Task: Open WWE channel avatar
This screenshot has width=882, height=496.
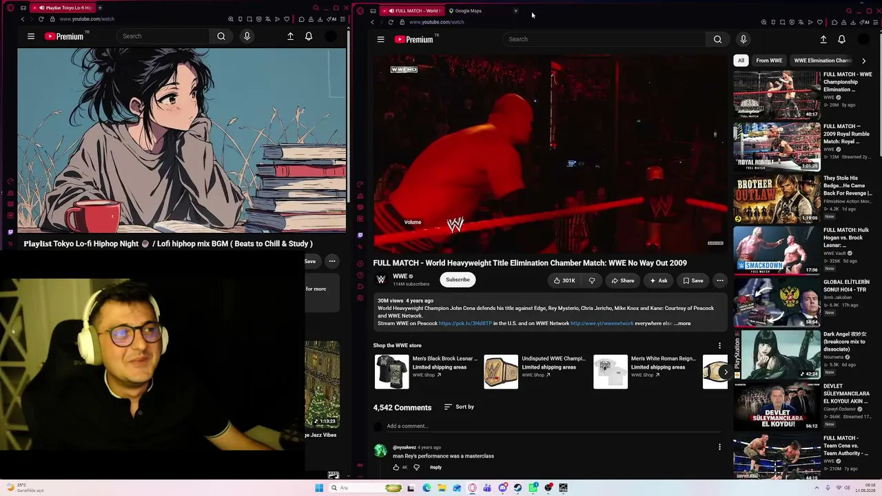Action: coord(380,280)
